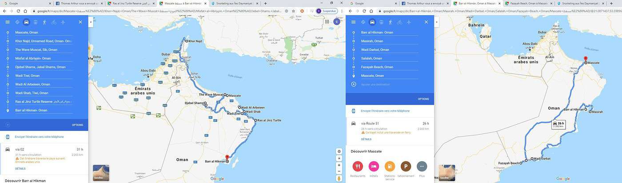Click Plus icon under Découvrir Mascate
Image resolution: width=622 pixels, height=183 pixels.
point(422,166)
